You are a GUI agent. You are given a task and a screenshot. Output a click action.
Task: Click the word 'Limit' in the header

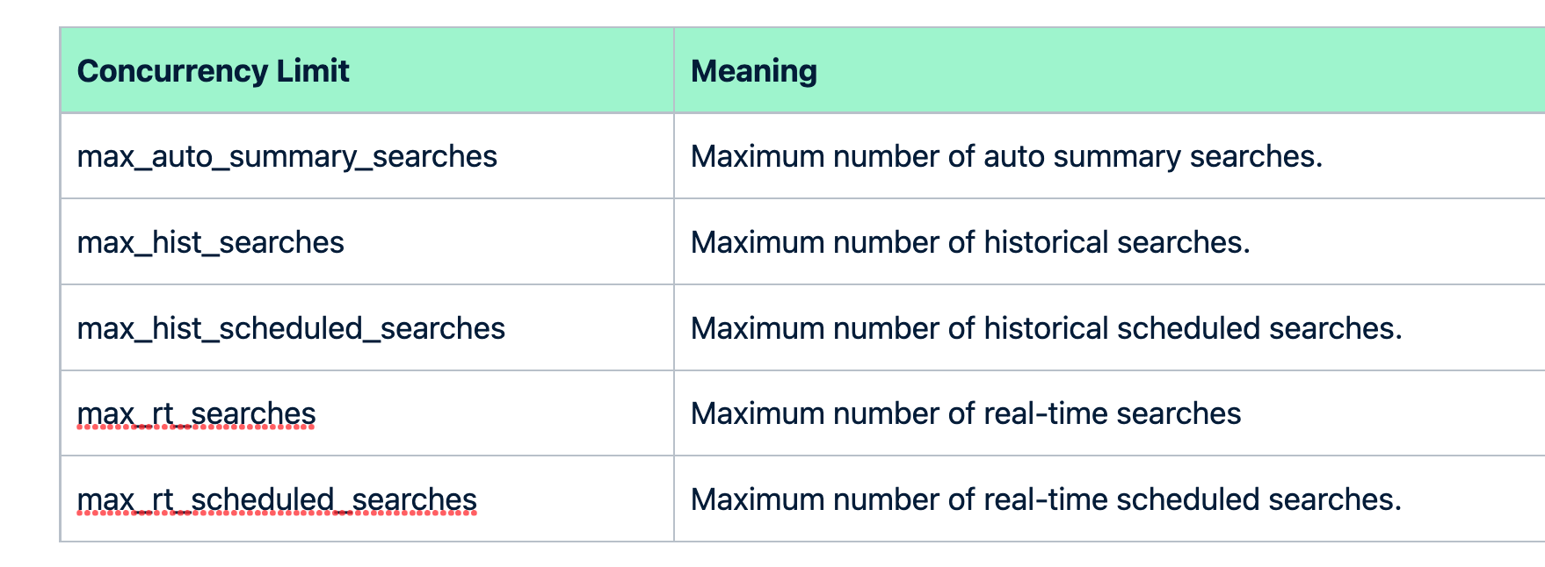[x=313, y=71]
